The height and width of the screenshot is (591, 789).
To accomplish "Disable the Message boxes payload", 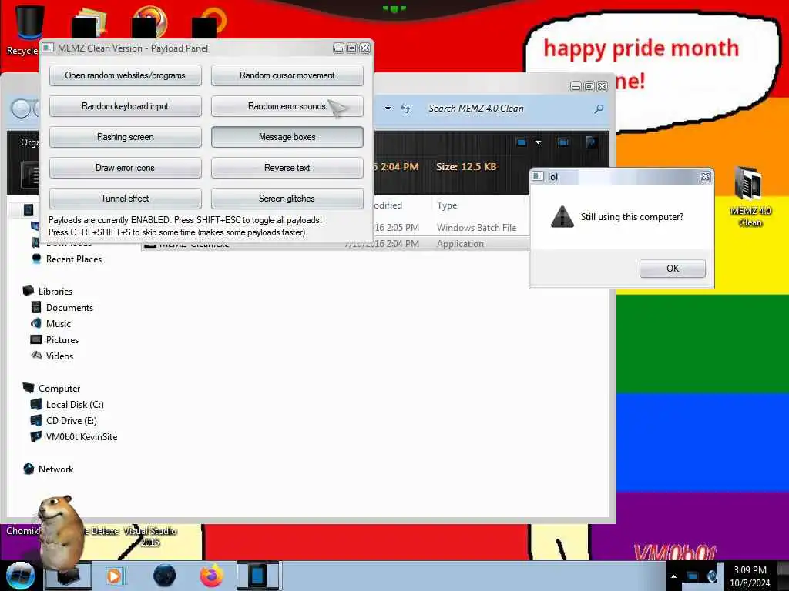I will pos(287,137).
